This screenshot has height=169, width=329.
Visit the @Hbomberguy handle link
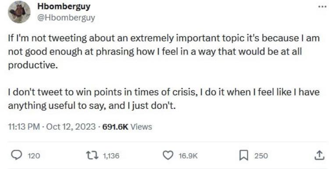click(x=66, y=18)
